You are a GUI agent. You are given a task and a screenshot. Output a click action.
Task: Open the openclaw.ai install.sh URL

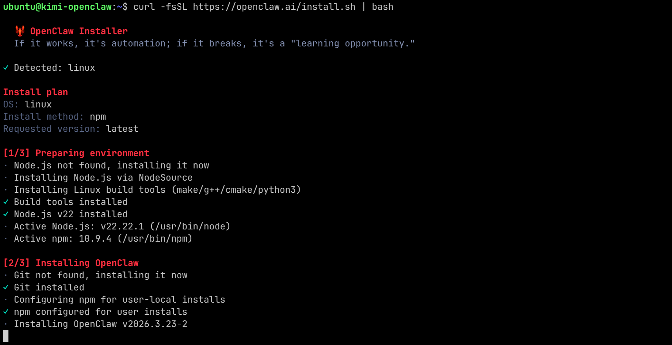click(274, 7)
